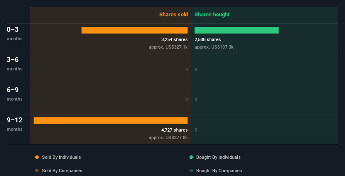
Task: Click the 2,588 shares value
Action: tap(208, 39)
